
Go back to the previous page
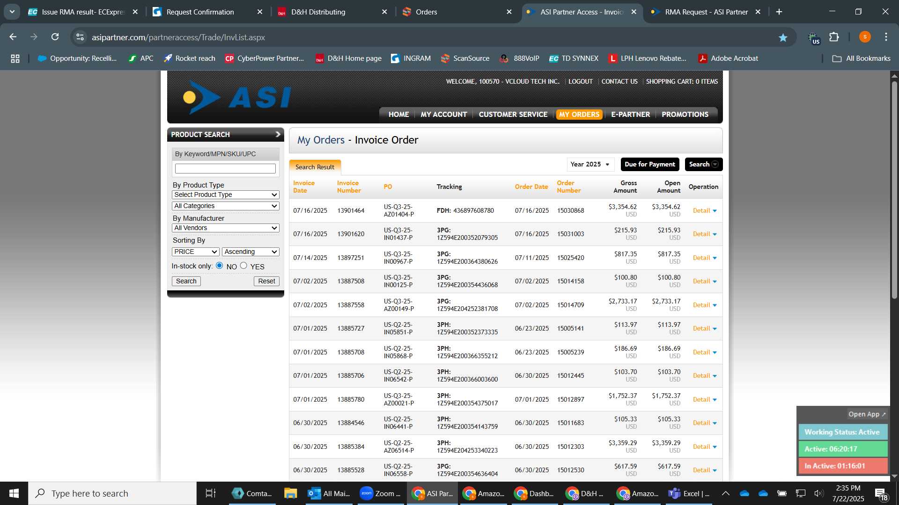point(13,37)
